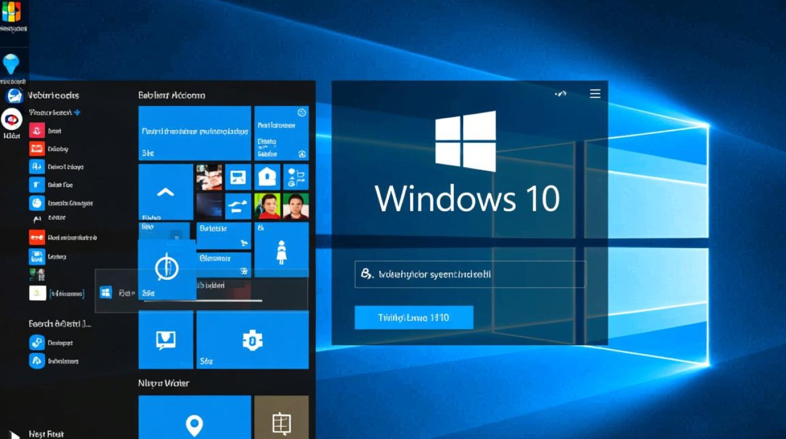Open the blue globe app in the list
The height and width of the screenshot is (439, 786).
tap(37, 203)
